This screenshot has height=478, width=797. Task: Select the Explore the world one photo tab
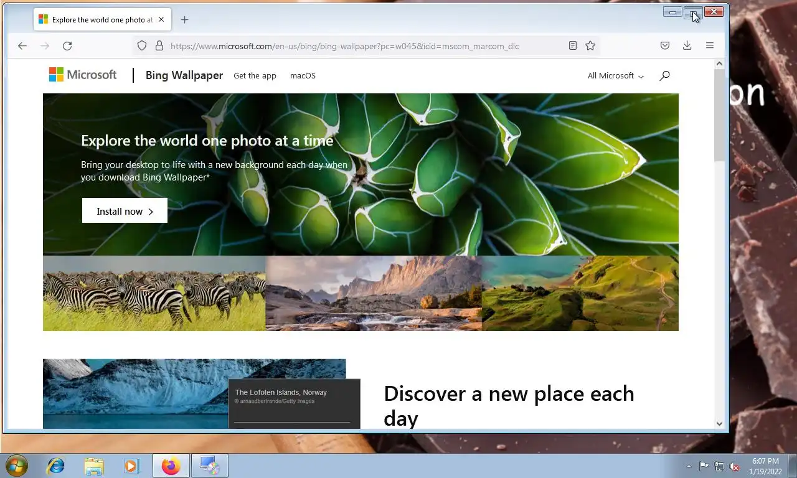click(103, 19)
